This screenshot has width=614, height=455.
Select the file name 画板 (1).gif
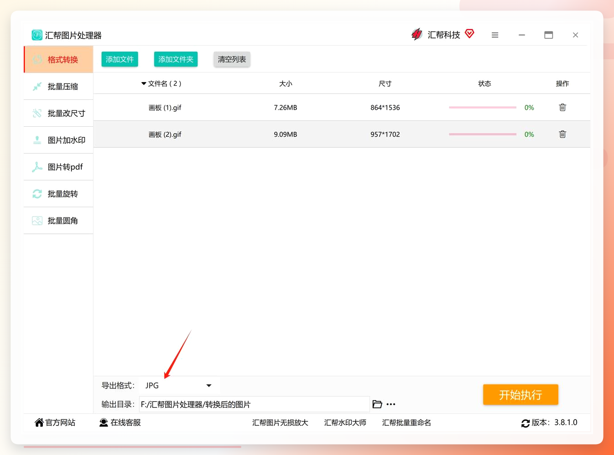pos(165,108)
